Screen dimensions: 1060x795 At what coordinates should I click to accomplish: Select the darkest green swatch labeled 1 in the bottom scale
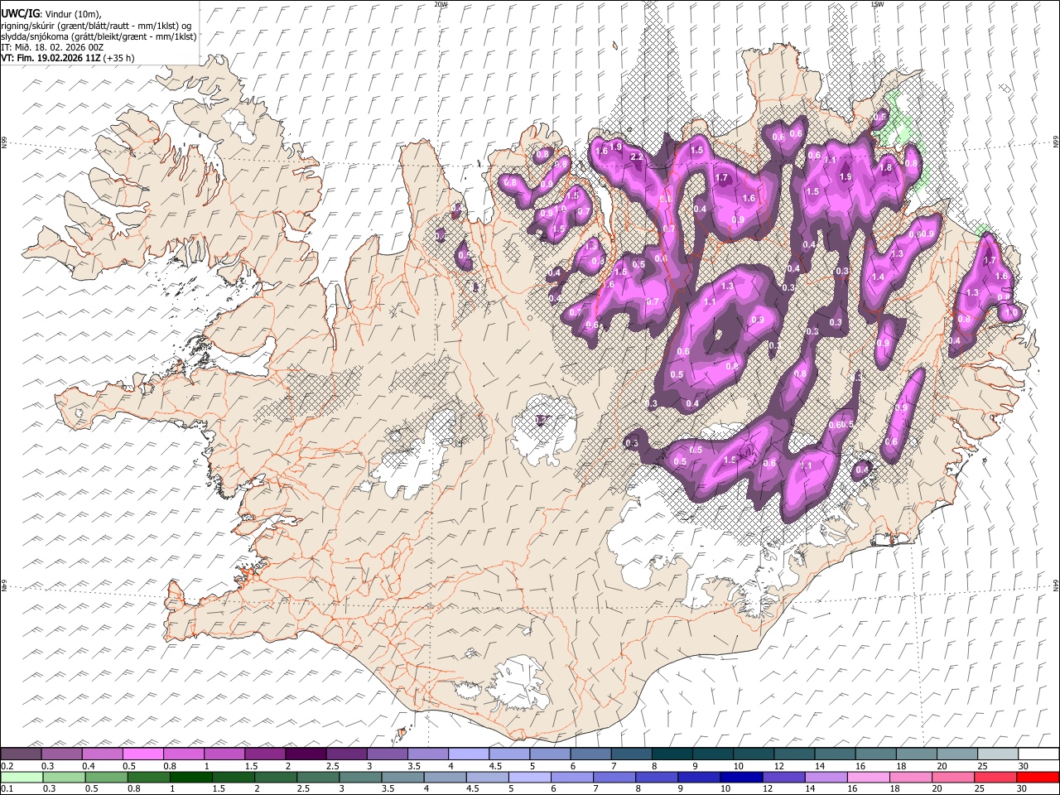click(191, 777)
